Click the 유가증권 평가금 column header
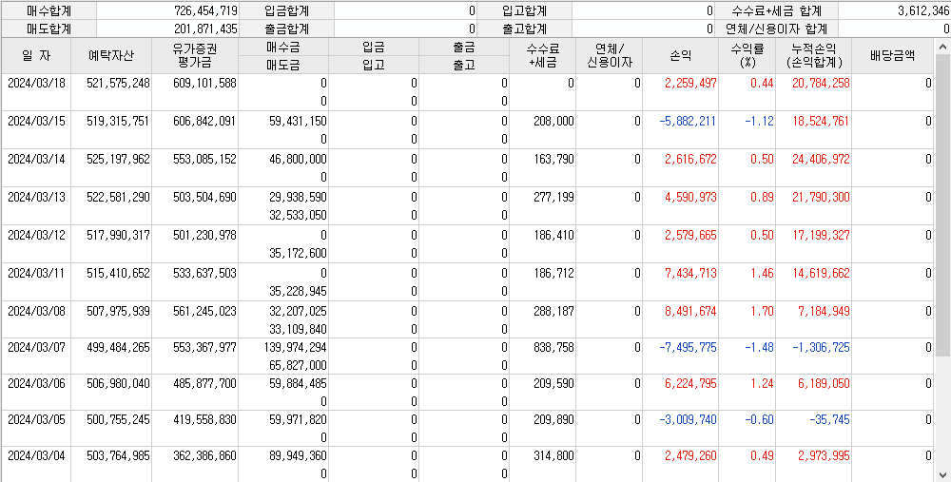Image resolution: width=951 pixels, height=482 pixels. pos(195,56)
